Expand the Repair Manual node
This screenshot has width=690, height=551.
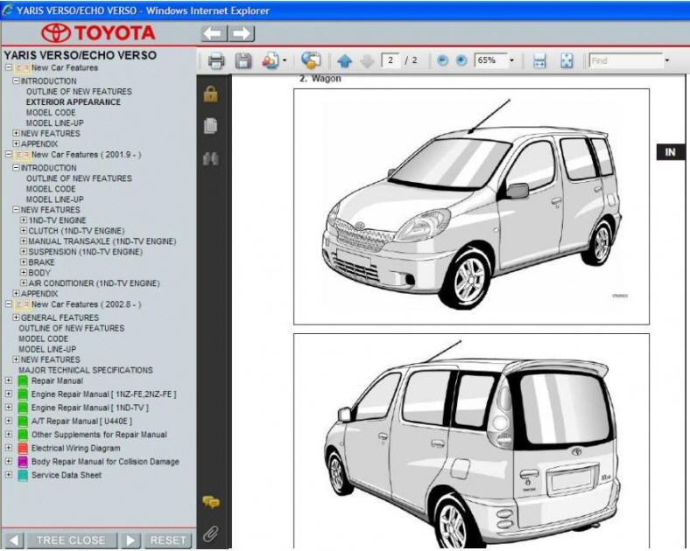pyautogui.click(x=9, y=380)
